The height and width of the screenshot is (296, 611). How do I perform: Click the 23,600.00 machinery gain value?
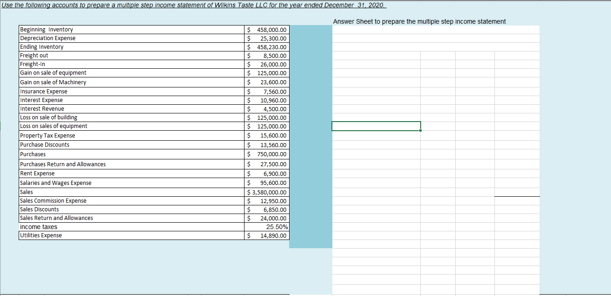pos(267,82)
